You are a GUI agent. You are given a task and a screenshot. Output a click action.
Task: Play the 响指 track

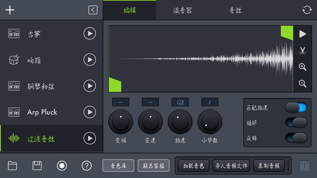click(x=90, y=60)
